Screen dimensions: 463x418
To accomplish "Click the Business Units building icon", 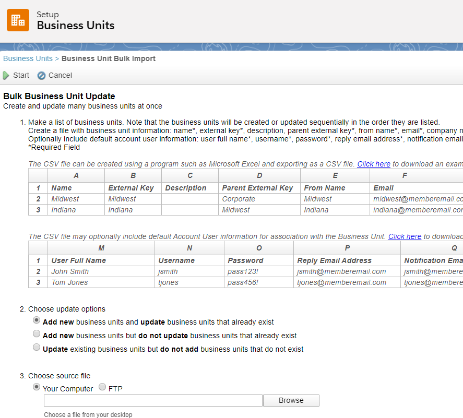I will pyautogui.click(x=18, y=20).
